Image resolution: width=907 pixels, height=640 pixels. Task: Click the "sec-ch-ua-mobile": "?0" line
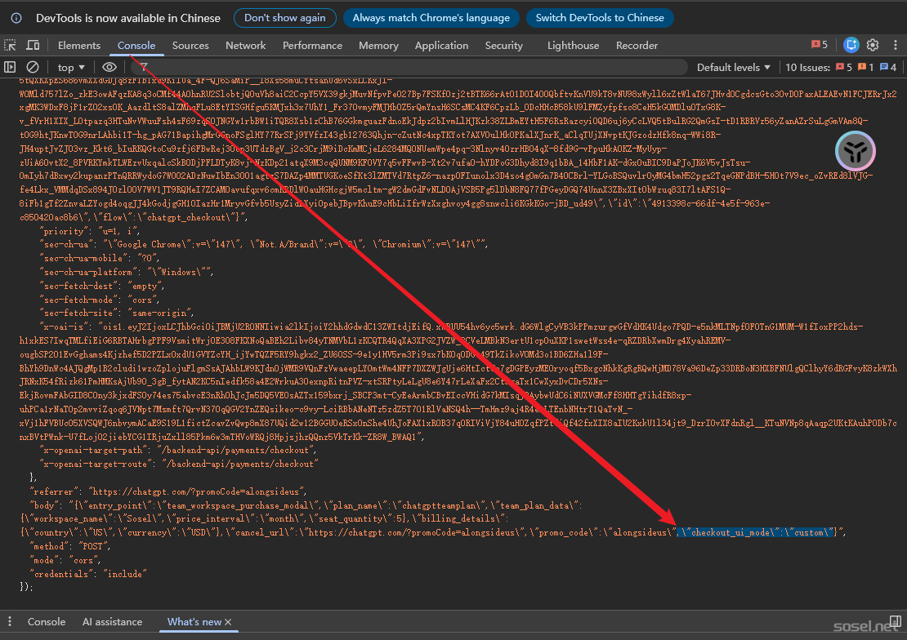100,258
